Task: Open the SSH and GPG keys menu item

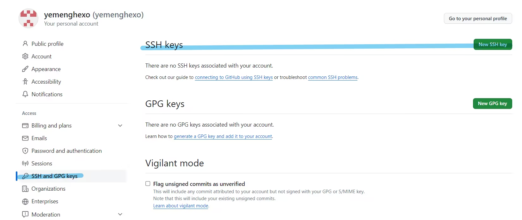Action: pos(54,176)
